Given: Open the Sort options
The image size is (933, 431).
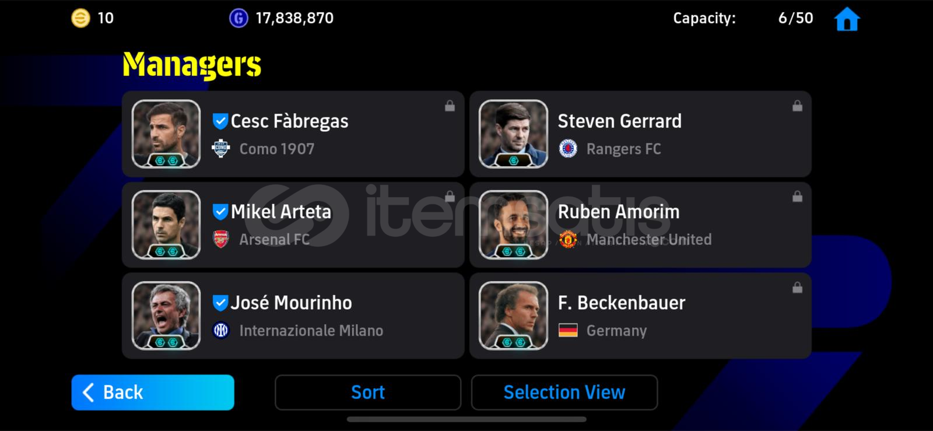Looking at the screenshot, I should [367, 393].
